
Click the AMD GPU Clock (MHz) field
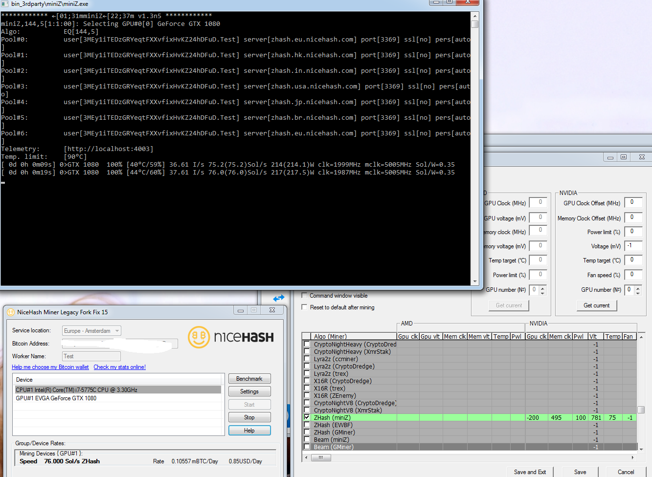(538, 203)
